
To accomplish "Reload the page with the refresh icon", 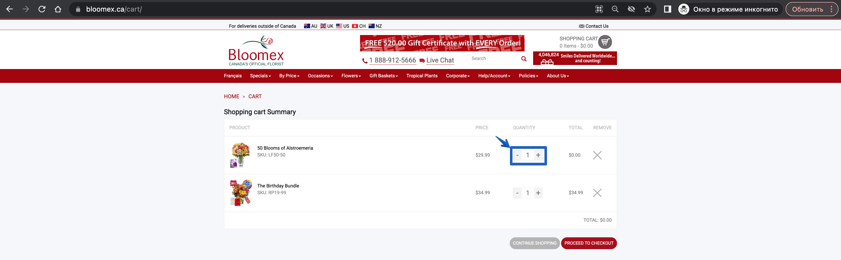I will coord(42,9).
